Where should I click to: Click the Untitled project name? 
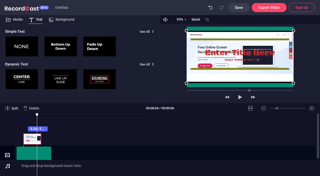[x=62, y=8]
